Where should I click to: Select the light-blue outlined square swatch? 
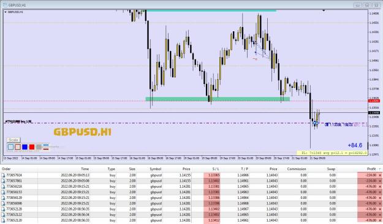pos(10,147)
